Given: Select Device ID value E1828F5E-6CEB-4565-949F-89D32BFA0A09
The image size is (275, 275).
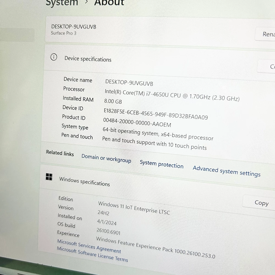Looking at the screenshot, I should point(156,114).
